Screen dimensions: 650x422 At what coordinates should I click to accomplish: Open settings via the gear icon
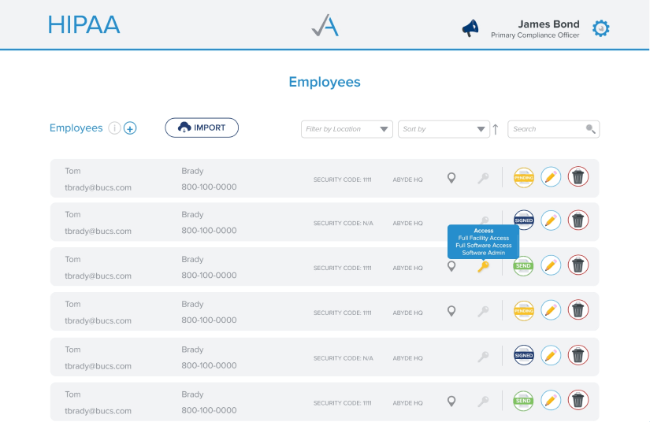[x=600, y=28]
